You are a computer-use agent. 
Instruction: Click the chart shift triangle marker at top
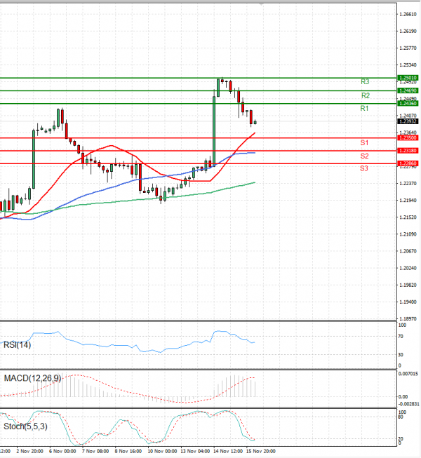coord(261,4)
